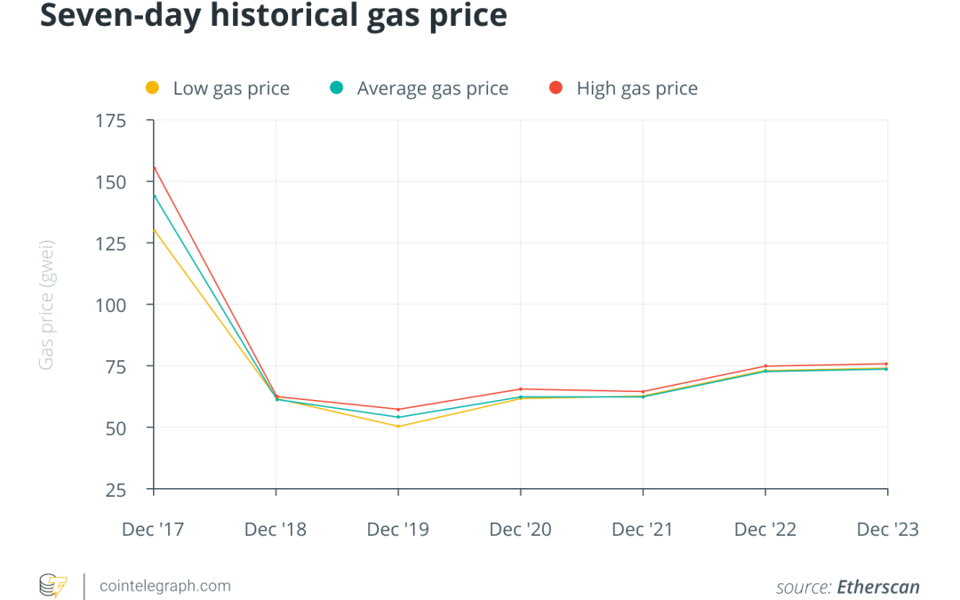Click the High gas price legend label
Image resolution: width=960 pixels, height=600 pixels.
tap(636, 88)
